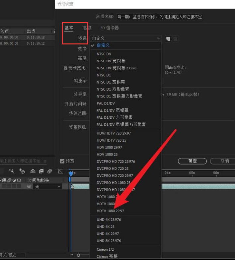Click the timeline zoom slider handle
This screenshot has height=260, width=235.
pyautogui.click(x=78, y=255)
